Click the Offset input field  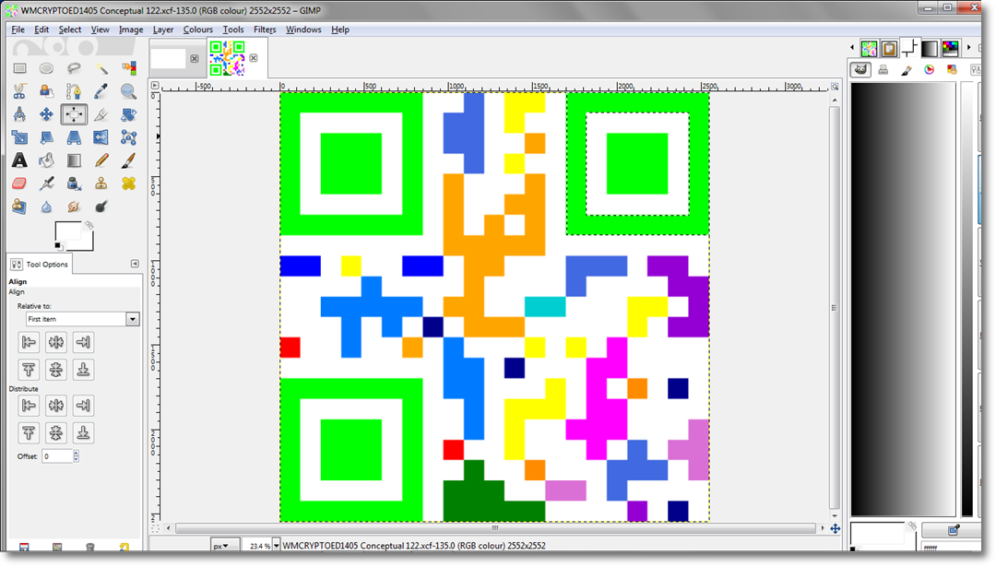tap(57, 455)
